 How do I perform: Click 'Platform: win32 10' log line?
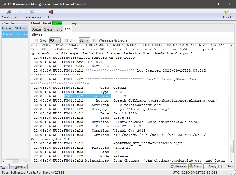(82, 148)
